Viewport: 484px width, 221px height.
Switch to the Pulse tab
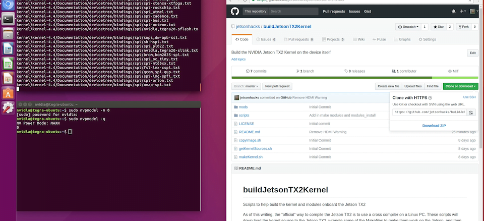click(379, 39)
